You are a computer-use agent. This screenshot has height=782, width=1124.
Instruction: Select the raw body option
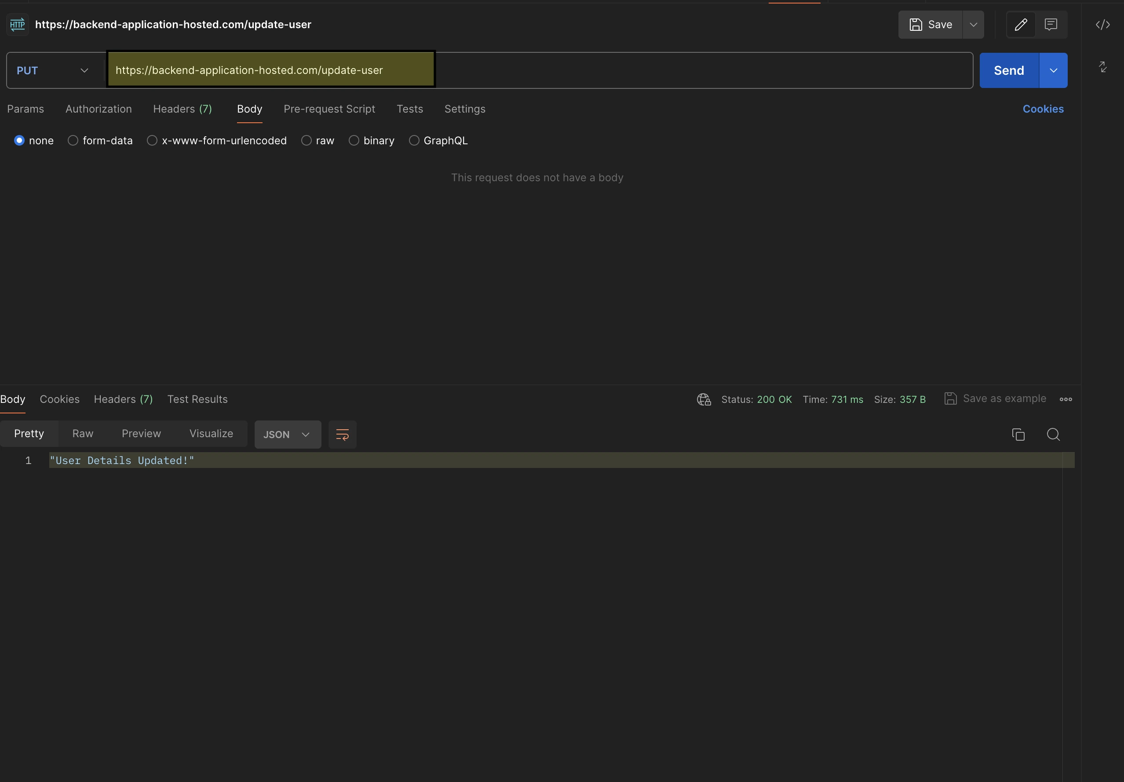coord(307,141)
